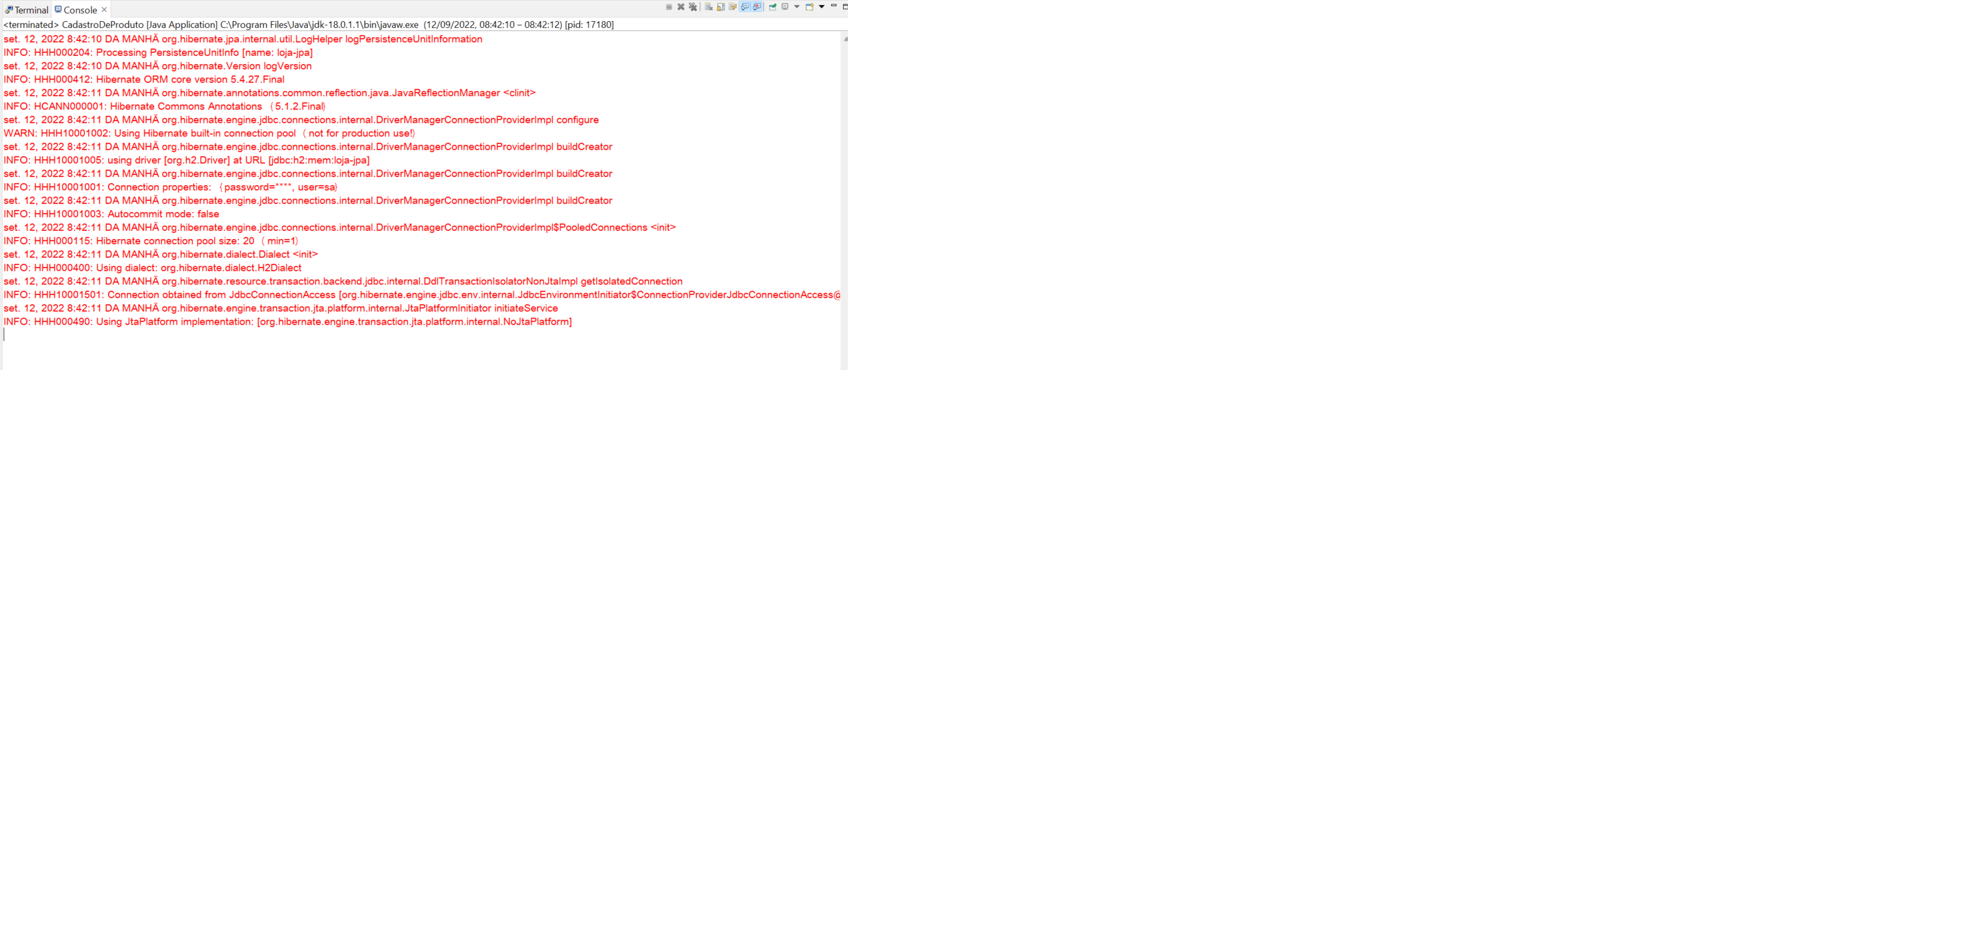Click log line 'org.hibernate.dialect.Dialect <init>'
Viewport: 1977px width, 940px height.
(x=160, y=253)
